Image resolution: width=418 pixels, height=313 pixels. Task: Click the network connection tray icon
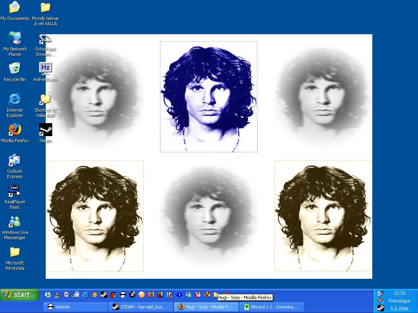coord(381,293)
